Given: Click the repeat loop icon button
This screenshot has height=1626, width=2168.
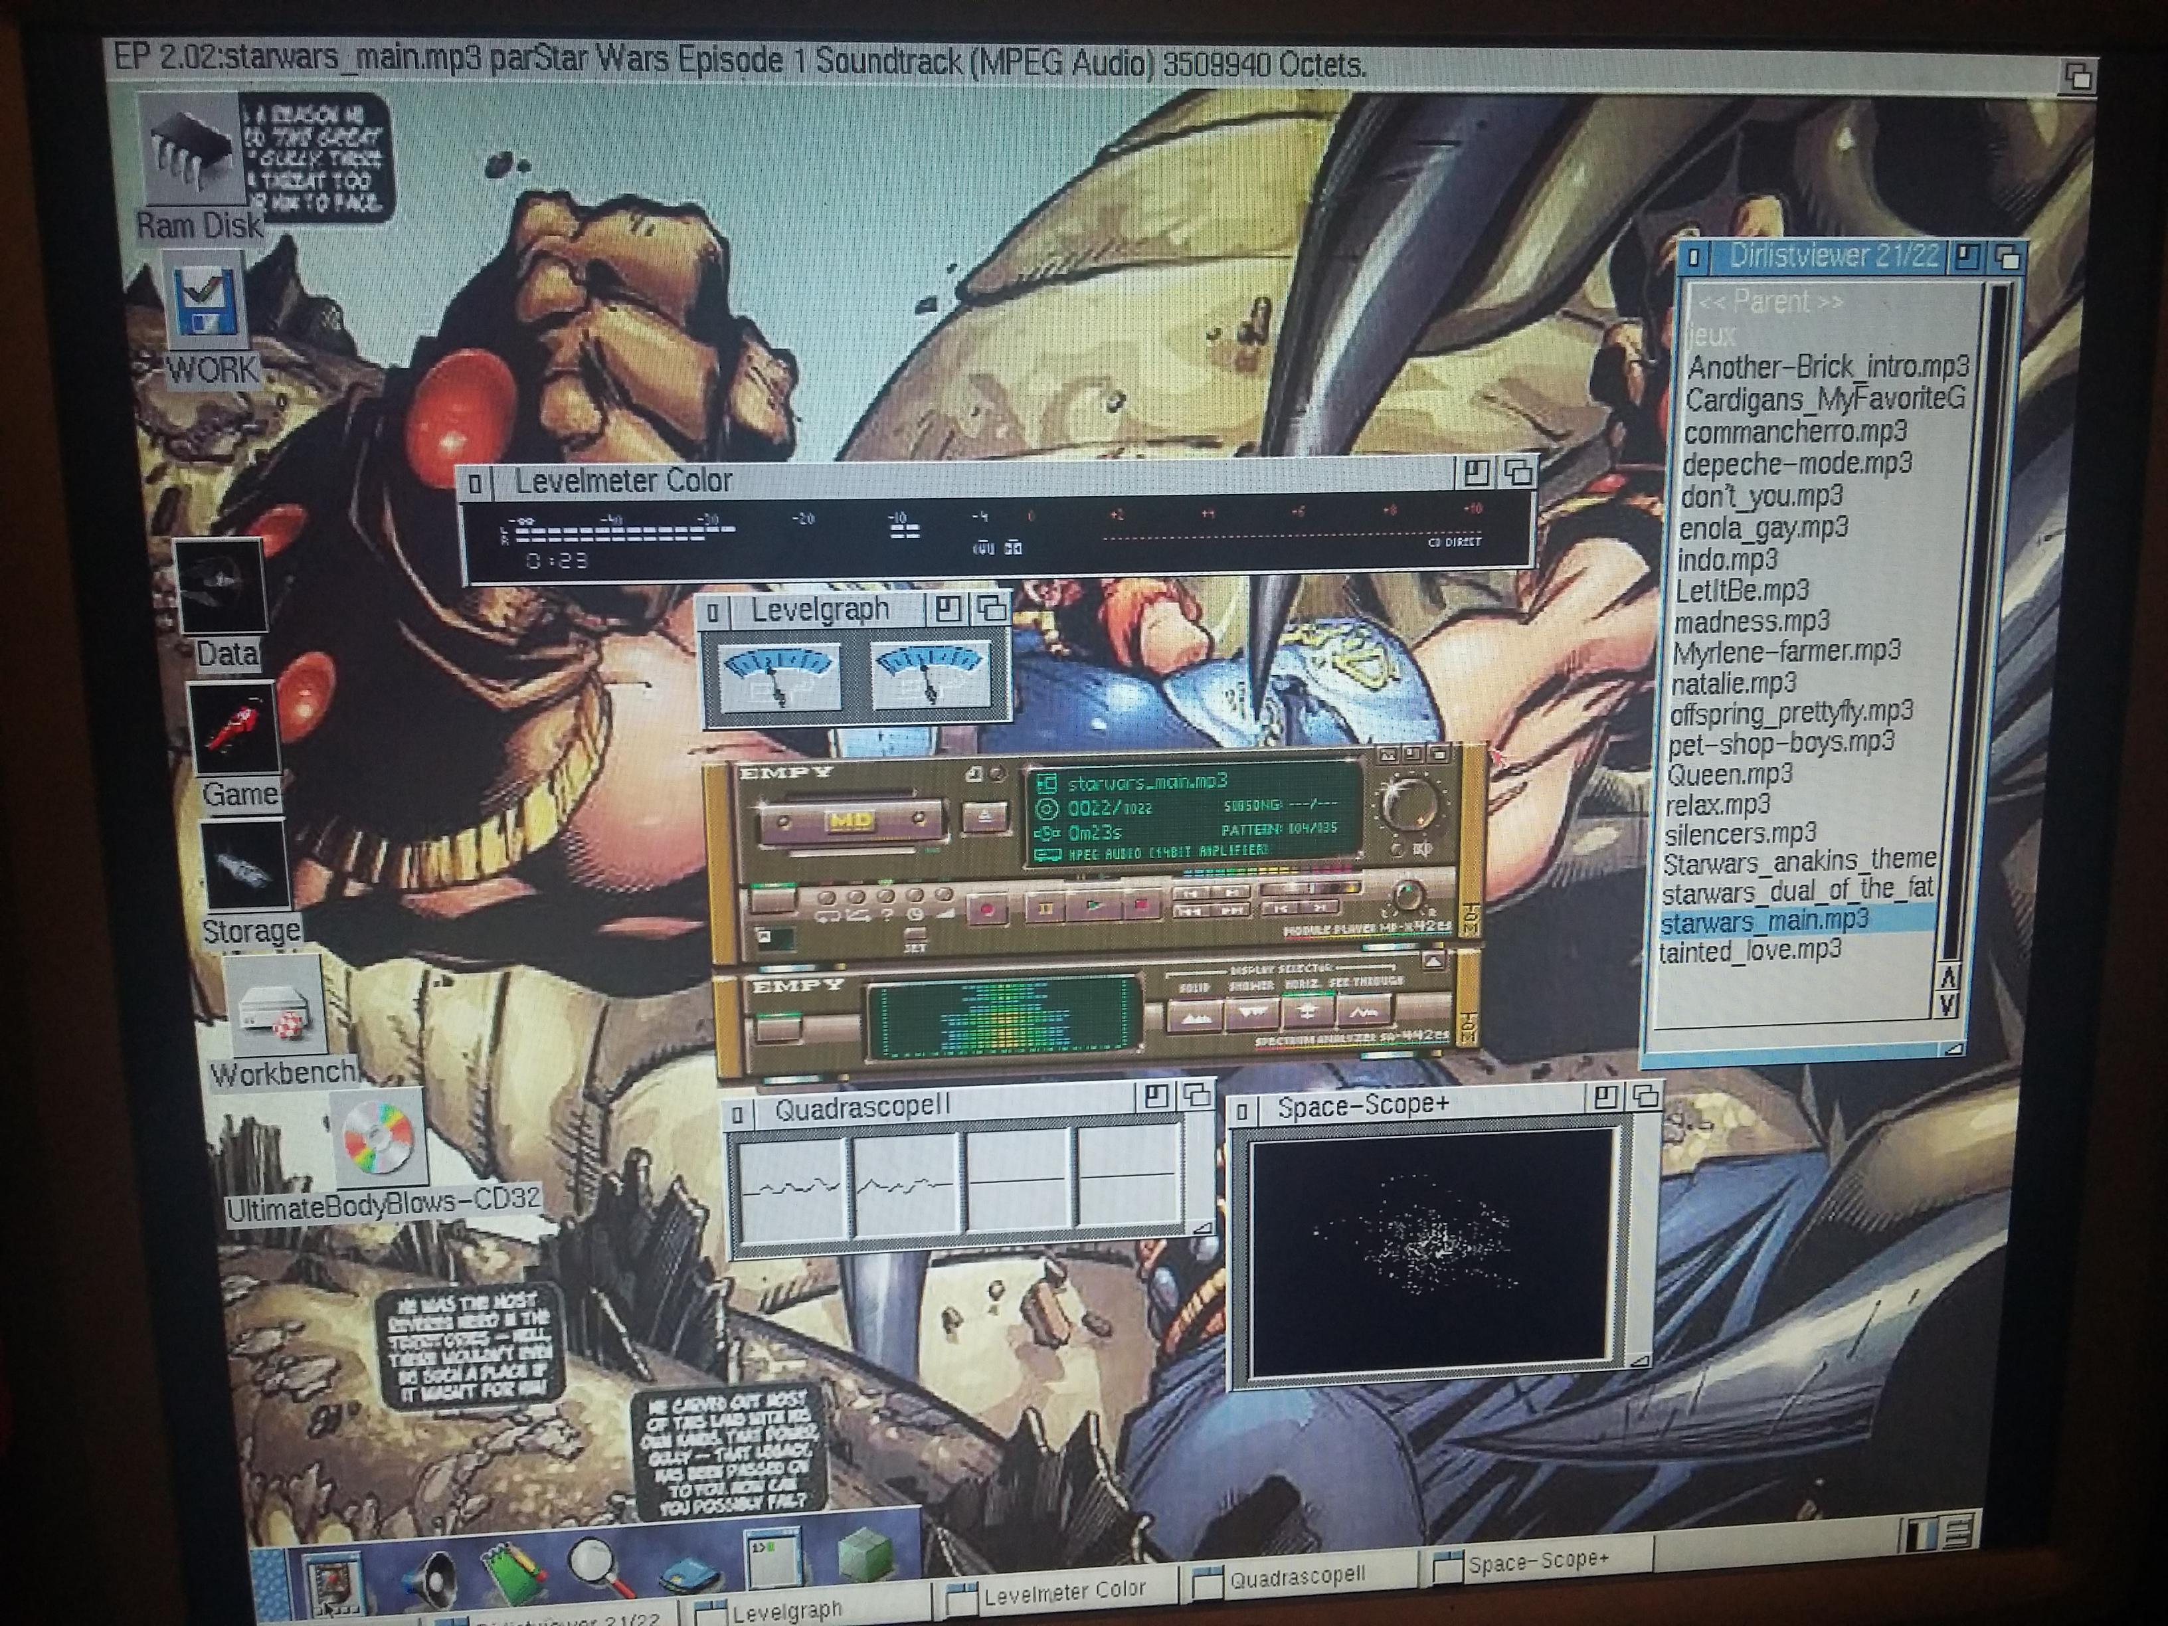Looking at the screenshot, I should click(827, 898).
